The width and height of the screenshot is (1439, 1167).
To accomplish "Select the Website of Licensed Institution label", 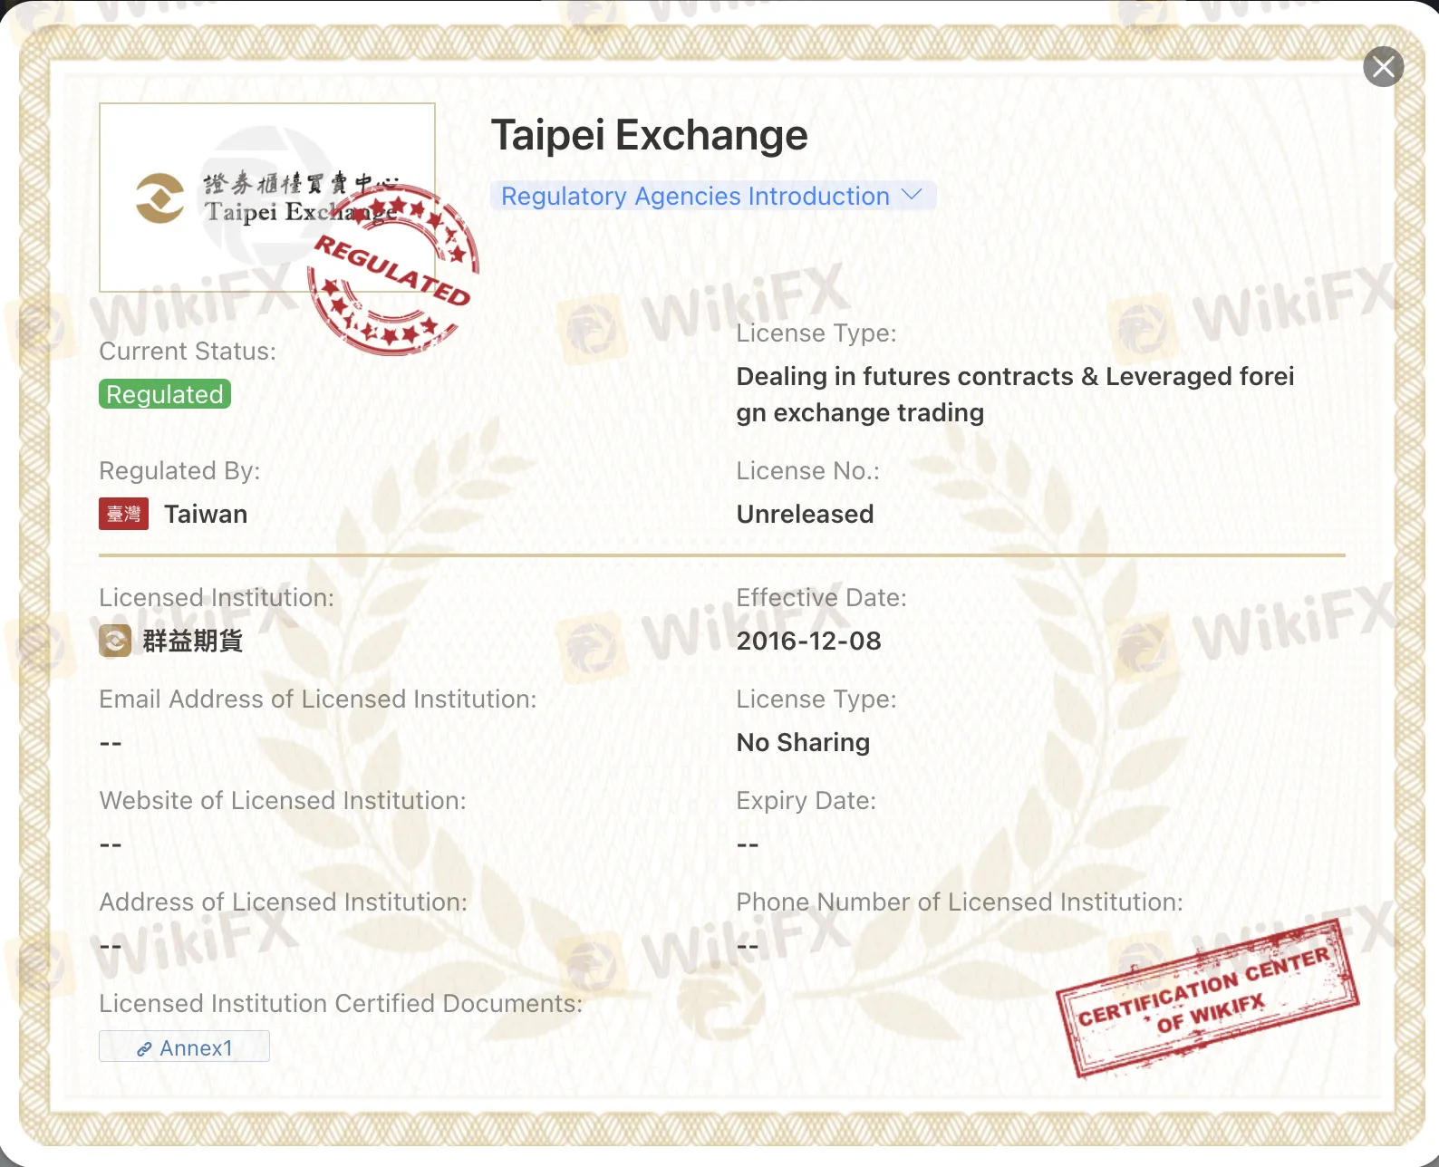I will 283,800.
